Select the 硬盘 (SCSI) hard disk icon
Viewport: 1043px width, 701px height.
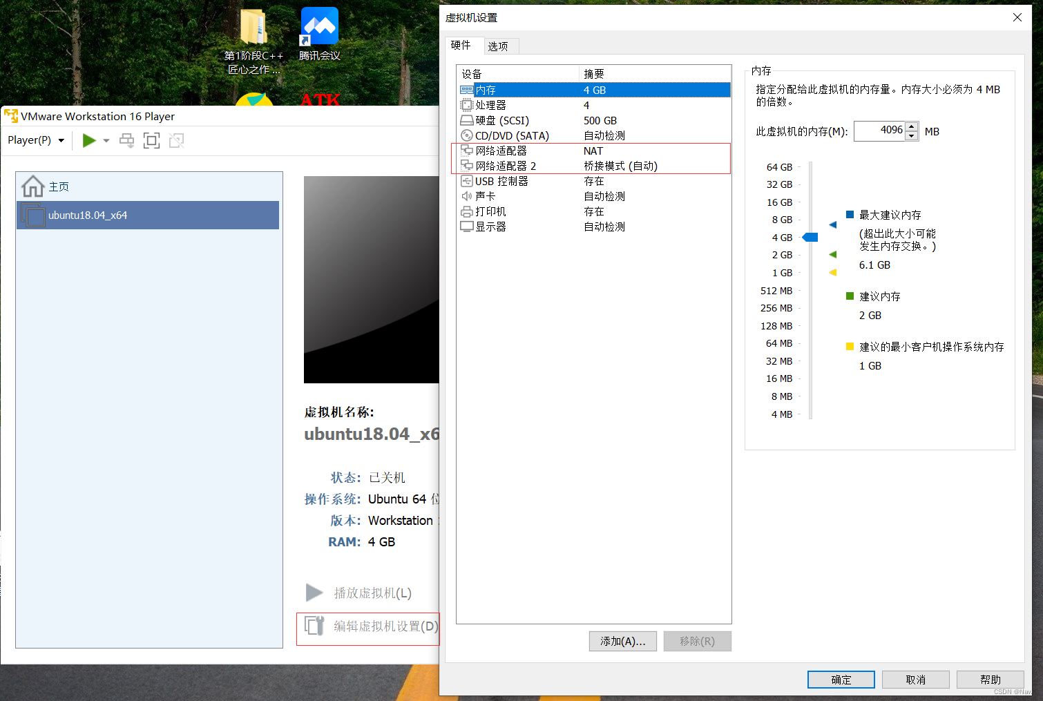(x=467, y=120)
